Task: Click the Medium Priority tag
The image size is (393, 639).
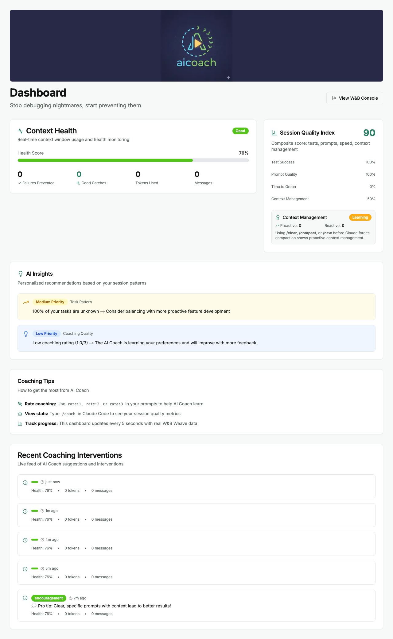Action: click(x=50, y=302)
